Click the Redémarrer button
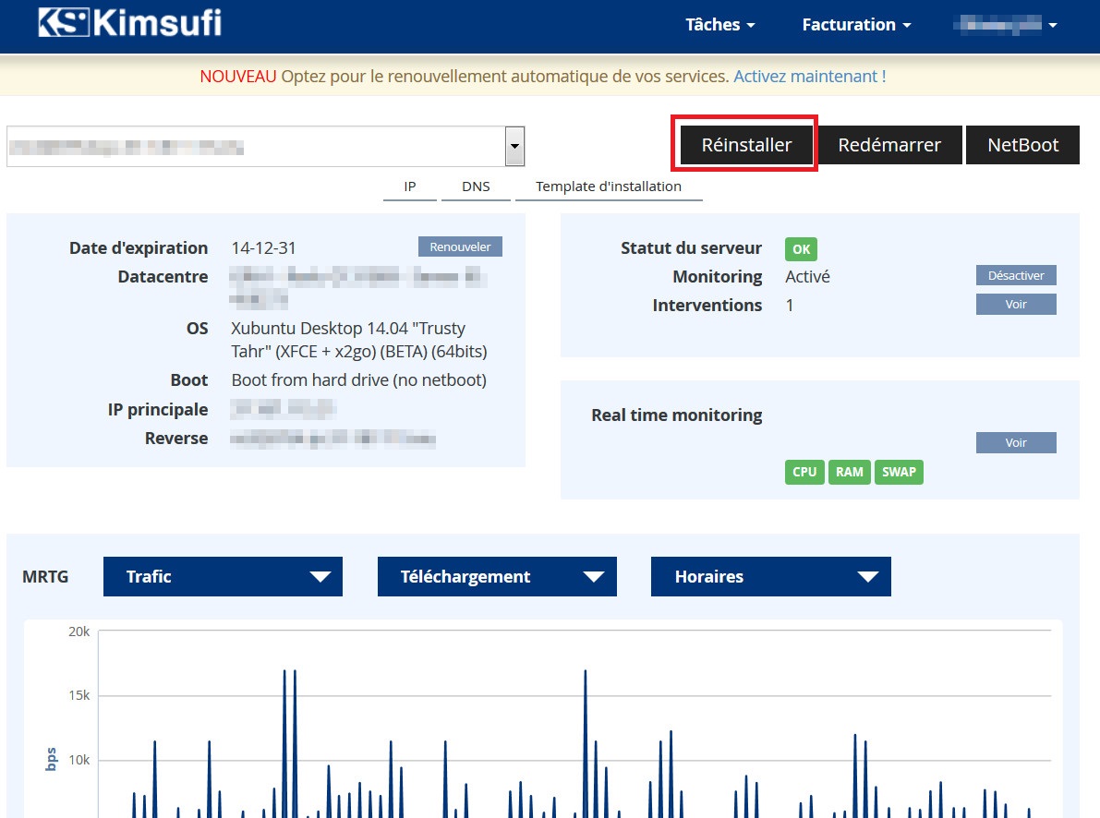 [888, 145]
